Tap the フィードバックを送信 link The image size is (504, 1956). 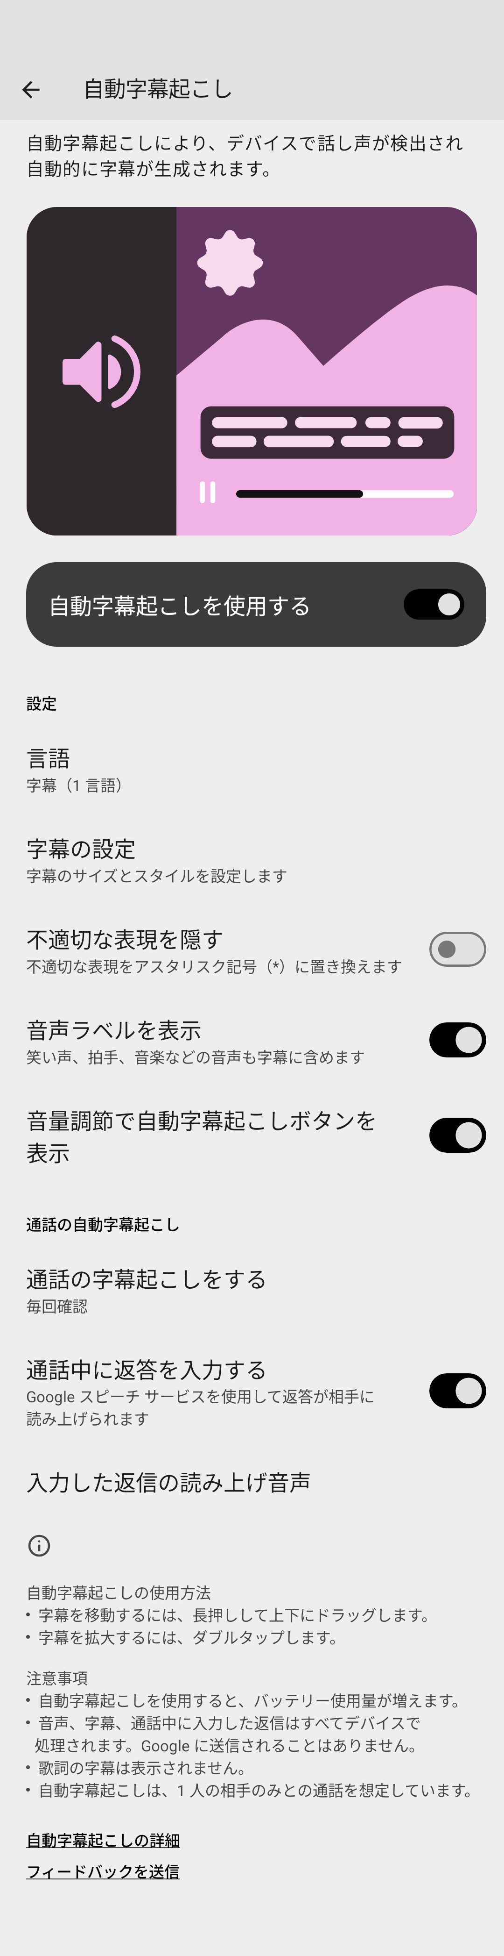point(103,1871)
